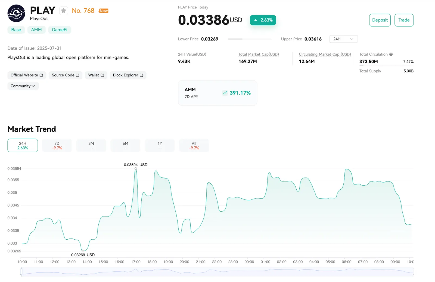435x282 pixels.
Task: Click the Upper Price 0.03616 value
Action: tap(313, 39)
